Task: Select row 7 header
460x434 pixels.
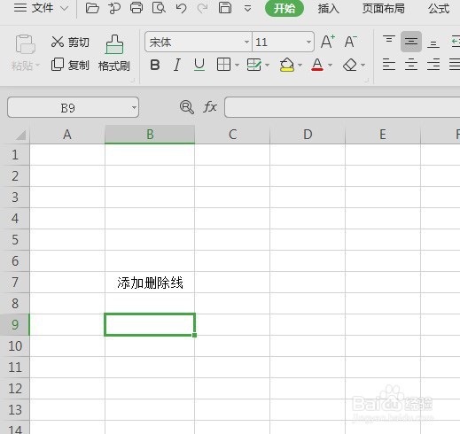Action: (x=15, y=283)
